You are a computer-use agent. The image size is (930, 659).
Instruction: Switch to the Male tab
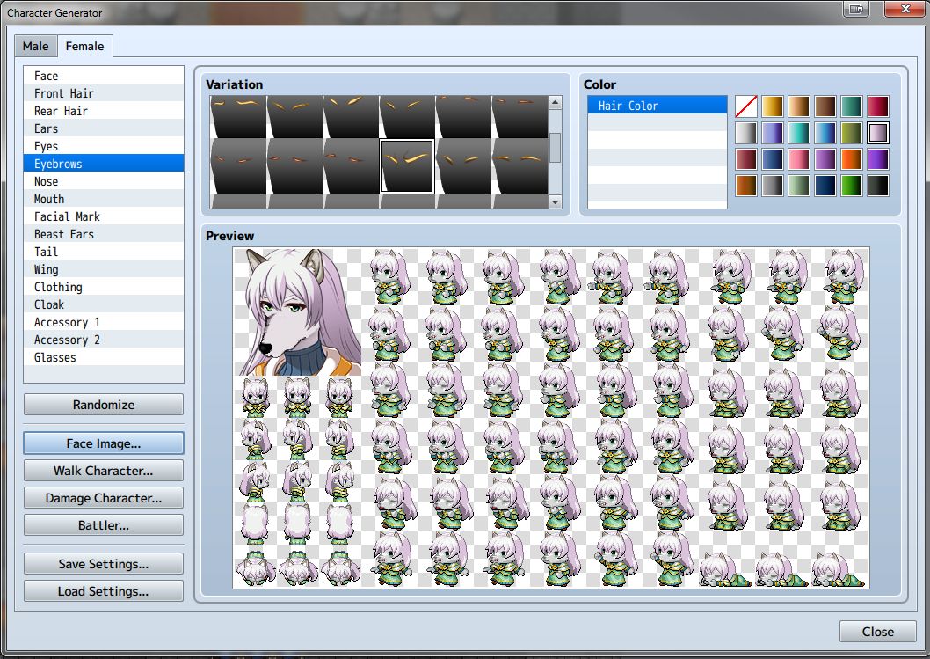(x=35, y=47)
